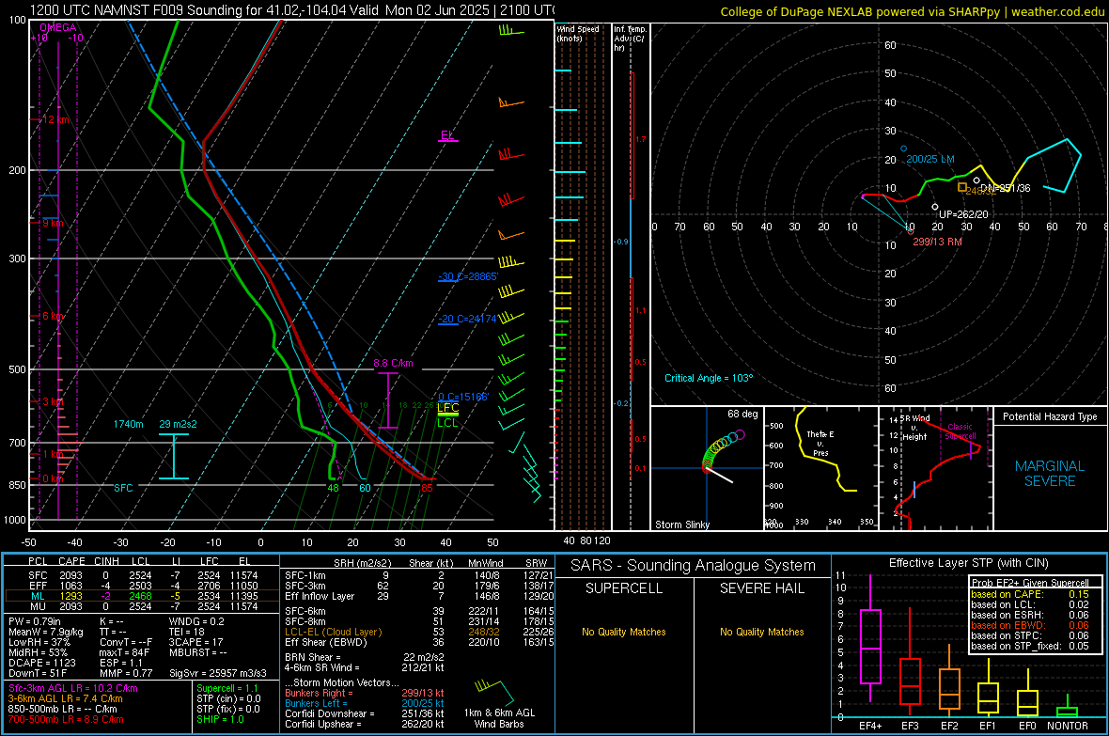The width and height of the screenshot is (1109, 736).
Task: Click the College of DuPage NEXLAB credit text
Action: (x=912, y=11)
